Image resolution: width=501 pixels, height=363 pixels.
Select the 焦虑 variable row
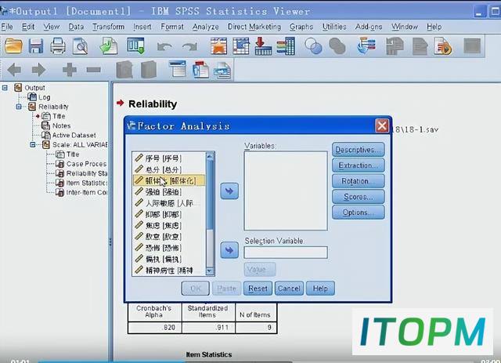coord(168,225)
